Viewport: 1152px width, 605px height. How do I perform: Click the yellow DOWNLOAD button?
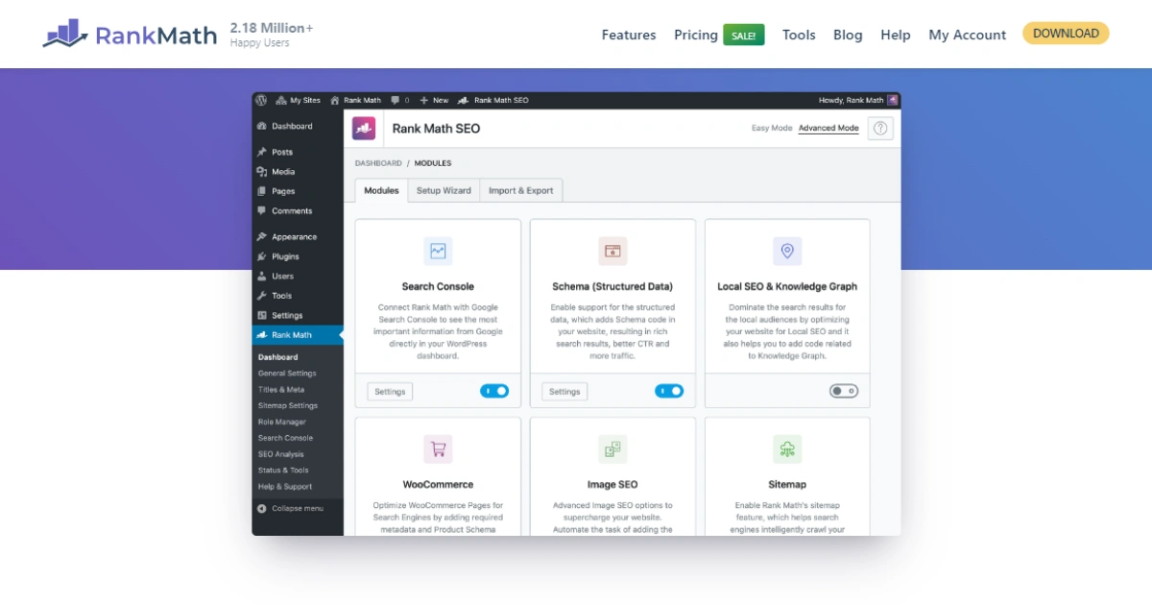tap(1066, 34)
